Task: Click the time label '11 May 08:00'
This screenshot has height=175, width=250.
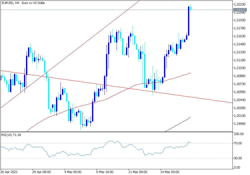Action: [138, 172]
